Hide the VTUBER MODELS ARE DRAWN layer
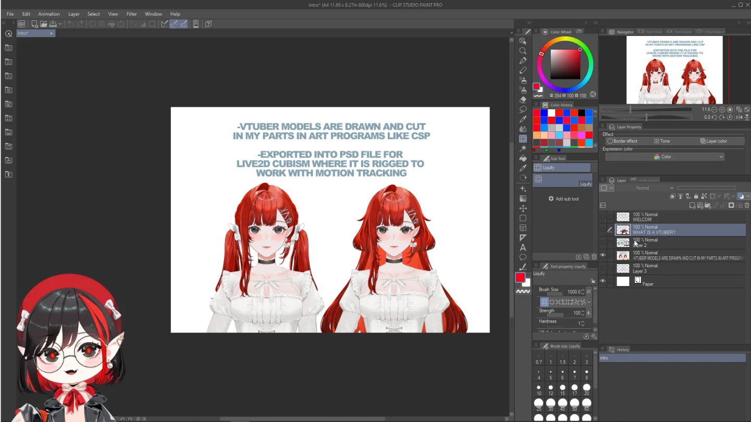 [x=603, y=255]
